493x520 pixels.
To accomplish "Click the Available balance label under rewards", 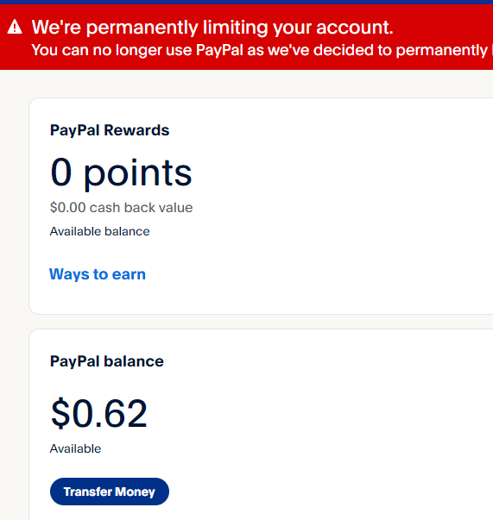I will pyautogui.click(x=99, y=231).
